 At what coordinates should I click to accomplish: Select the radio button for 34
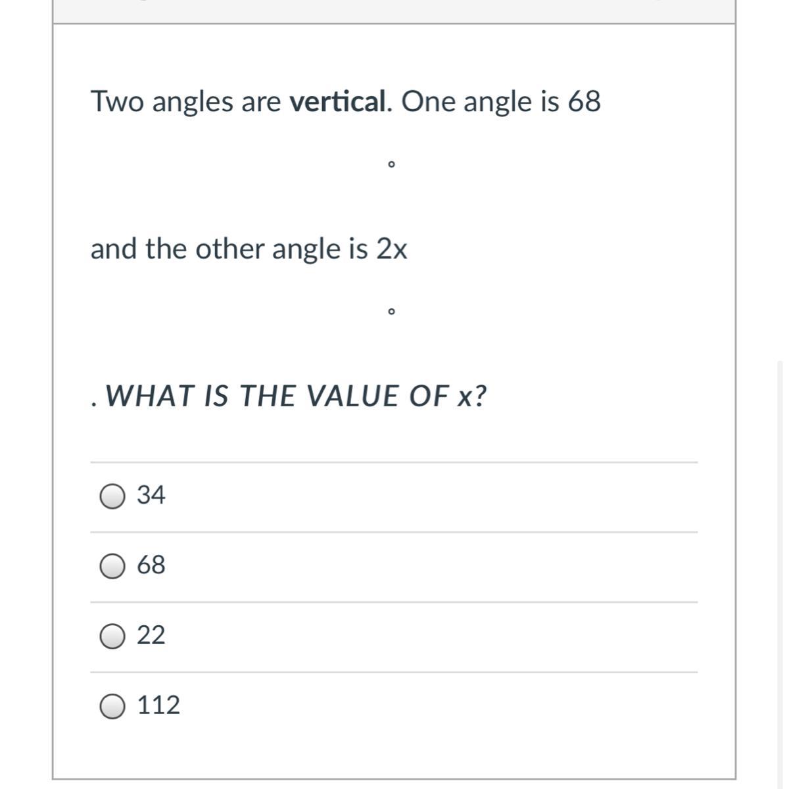point(112,496)
